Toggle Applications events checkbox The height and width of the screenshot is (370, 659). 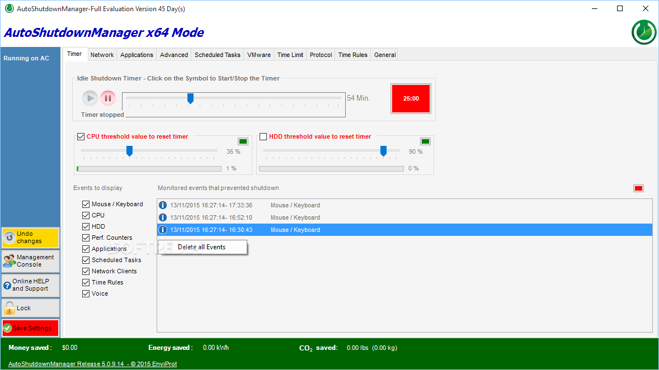[86, 249]
